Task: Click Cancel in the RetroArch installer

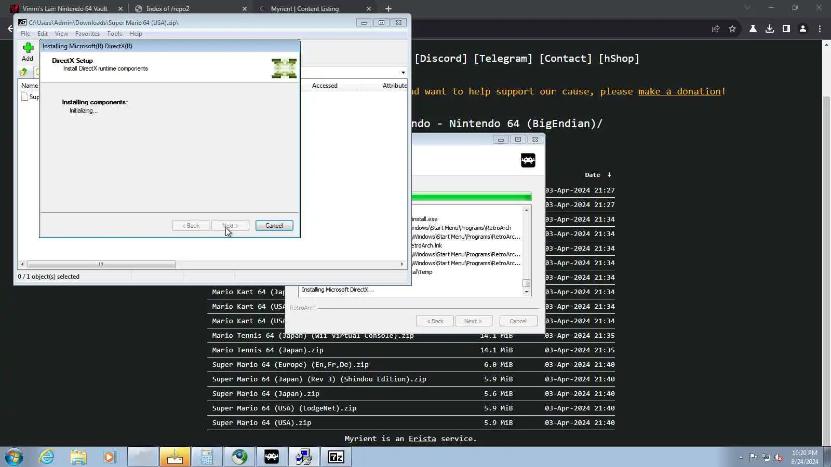Action: click(518, 321)
